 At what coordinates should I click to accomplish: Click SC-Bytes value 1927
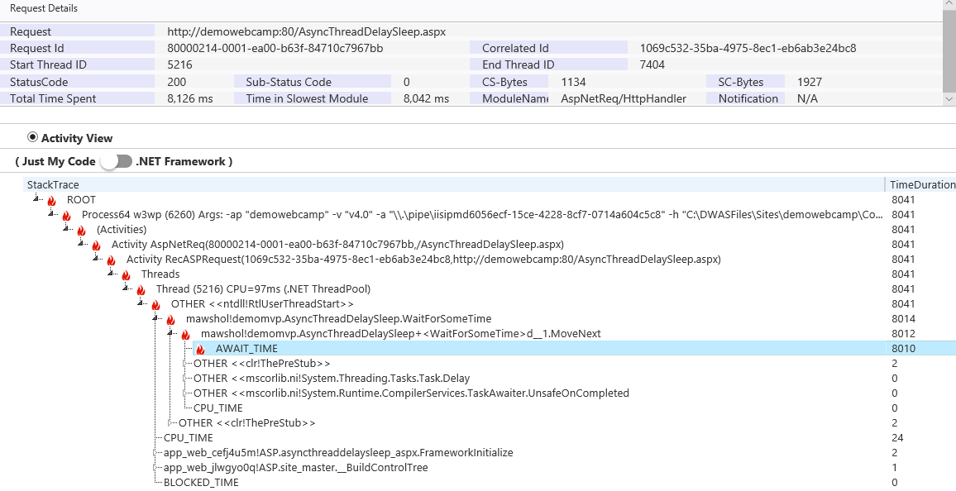810,82
